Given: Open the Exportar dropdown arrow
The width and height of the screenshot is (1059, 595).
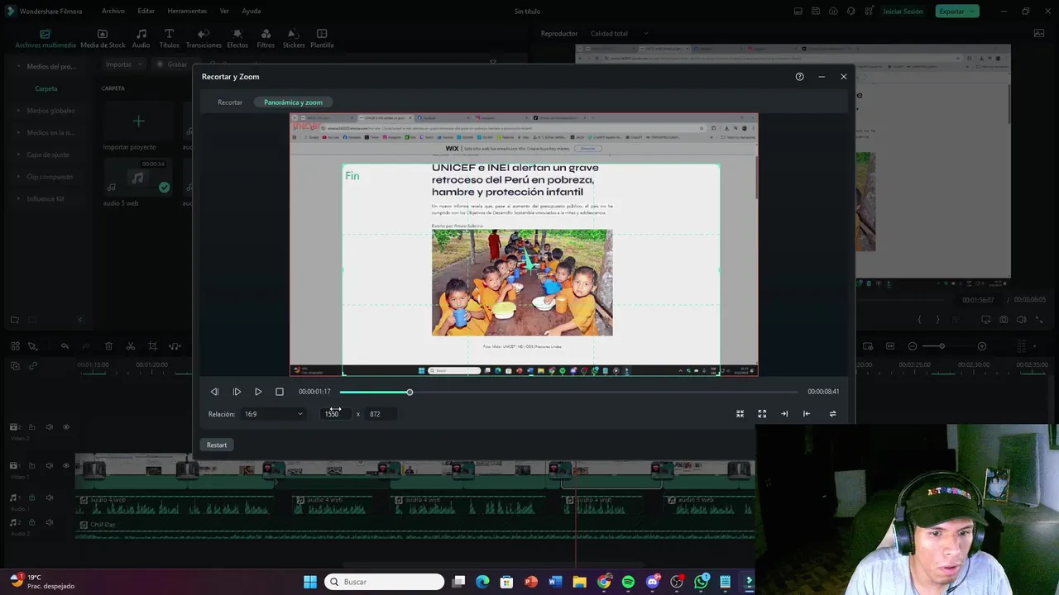Looking at the screenshot, I should pyautogui.click(x=973, y=12).
